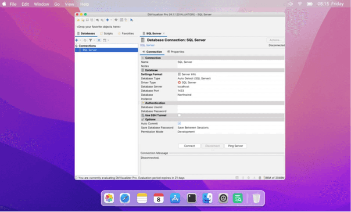Viewport: 351px width, 212px height.
Task: Click the Database Port 1433 field
Action: pos(231,91)
